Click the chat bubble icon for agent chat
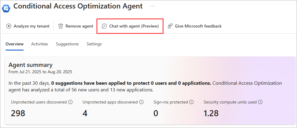297x128 pixels. (104, 26)
